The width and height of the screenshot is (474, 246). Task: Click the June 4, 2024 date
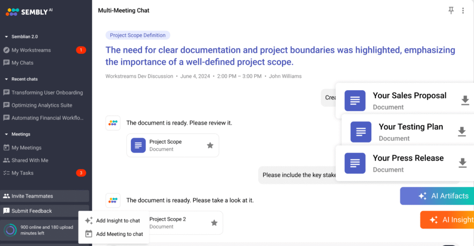tap(195, 76)
